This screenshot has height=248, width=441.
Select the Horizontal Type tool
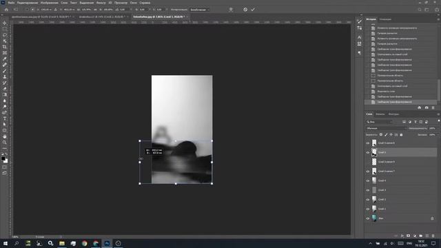coord(5,118)
